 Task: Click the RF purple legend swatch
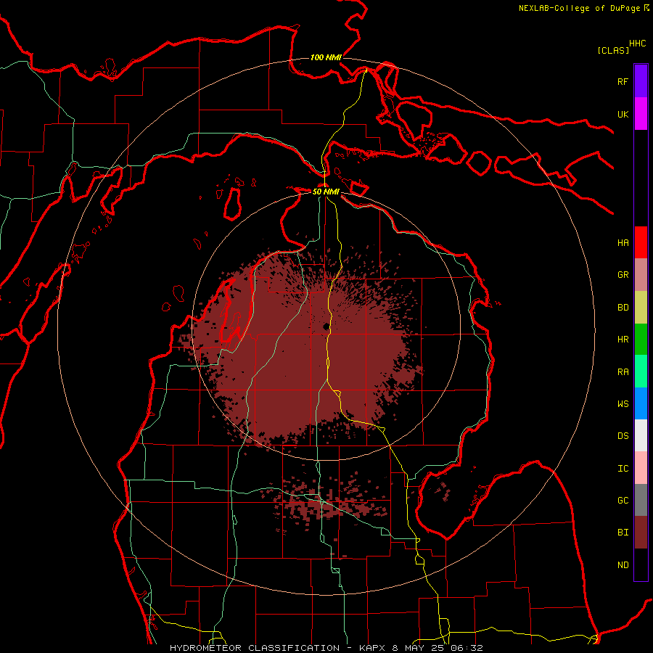coord(641,81)
